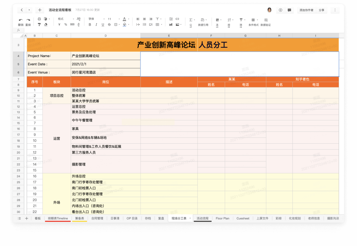Toggle italic formatting

[x=96, y=24]
